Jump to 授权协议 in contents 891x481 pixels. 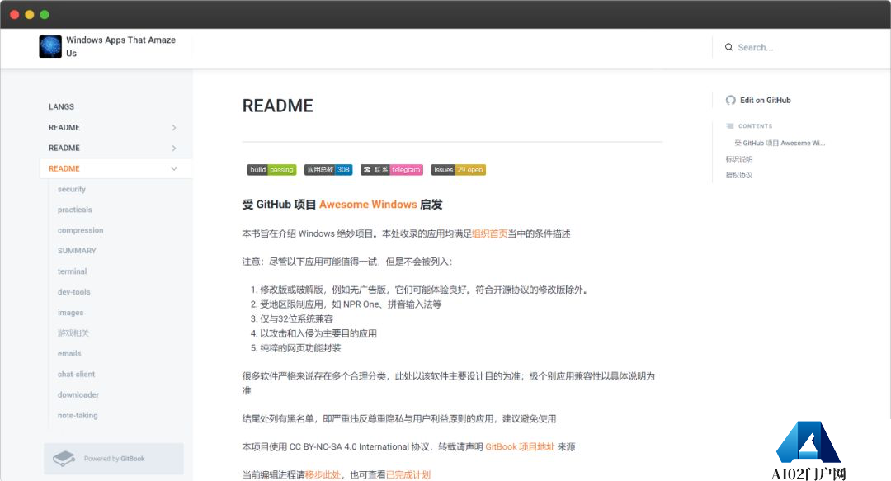coord(738,175)
